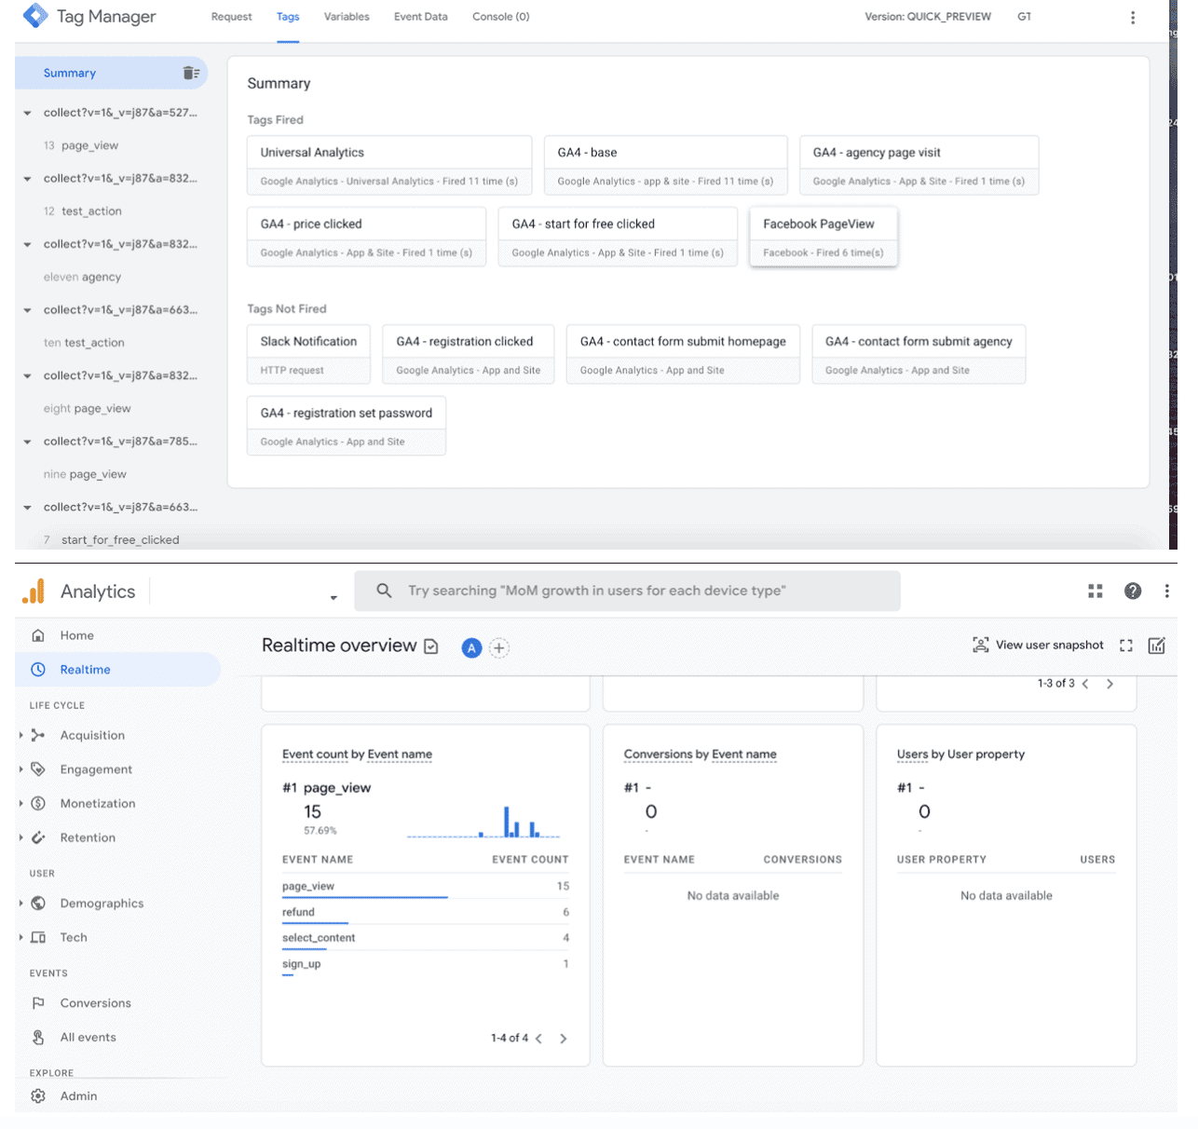Click the report status check icon beside Realtime overview
The height and width of the screenshot is (1129, 1198).
tap(431, 646)
